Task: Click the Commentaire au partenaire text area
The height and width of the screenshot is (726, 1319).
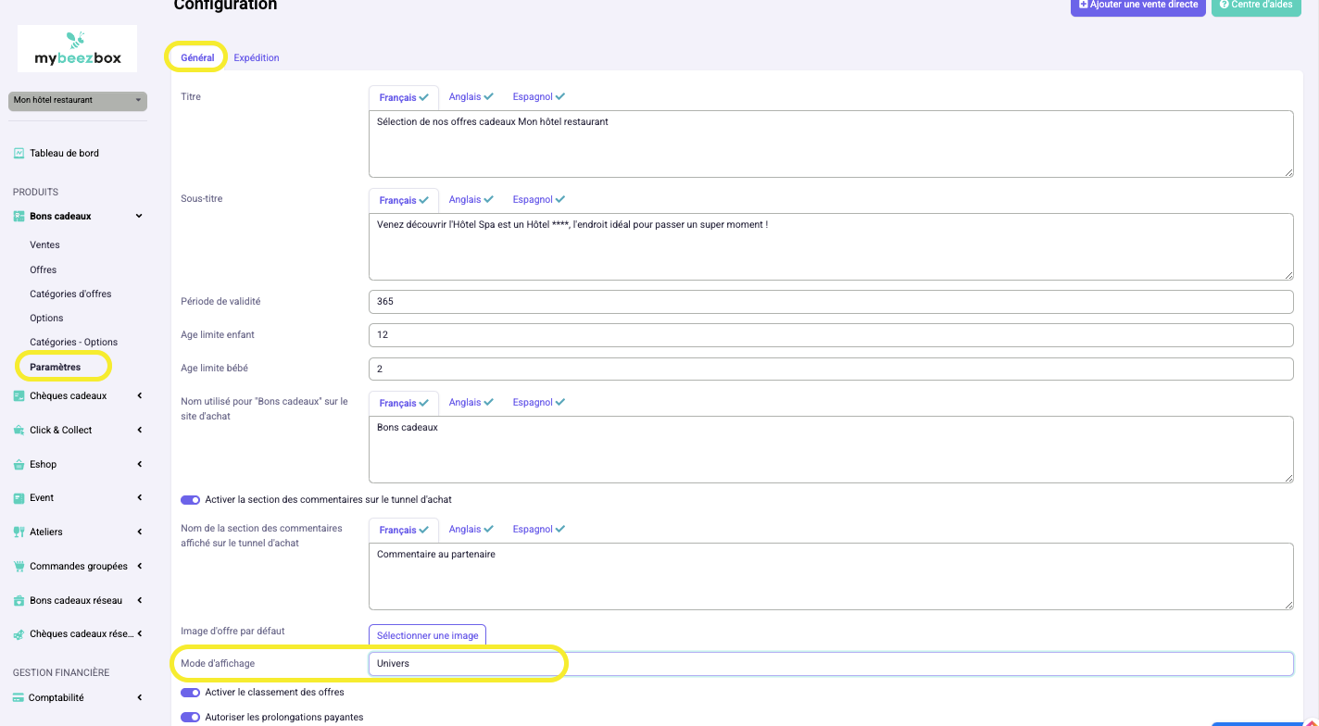Action: tap(831, 576)
